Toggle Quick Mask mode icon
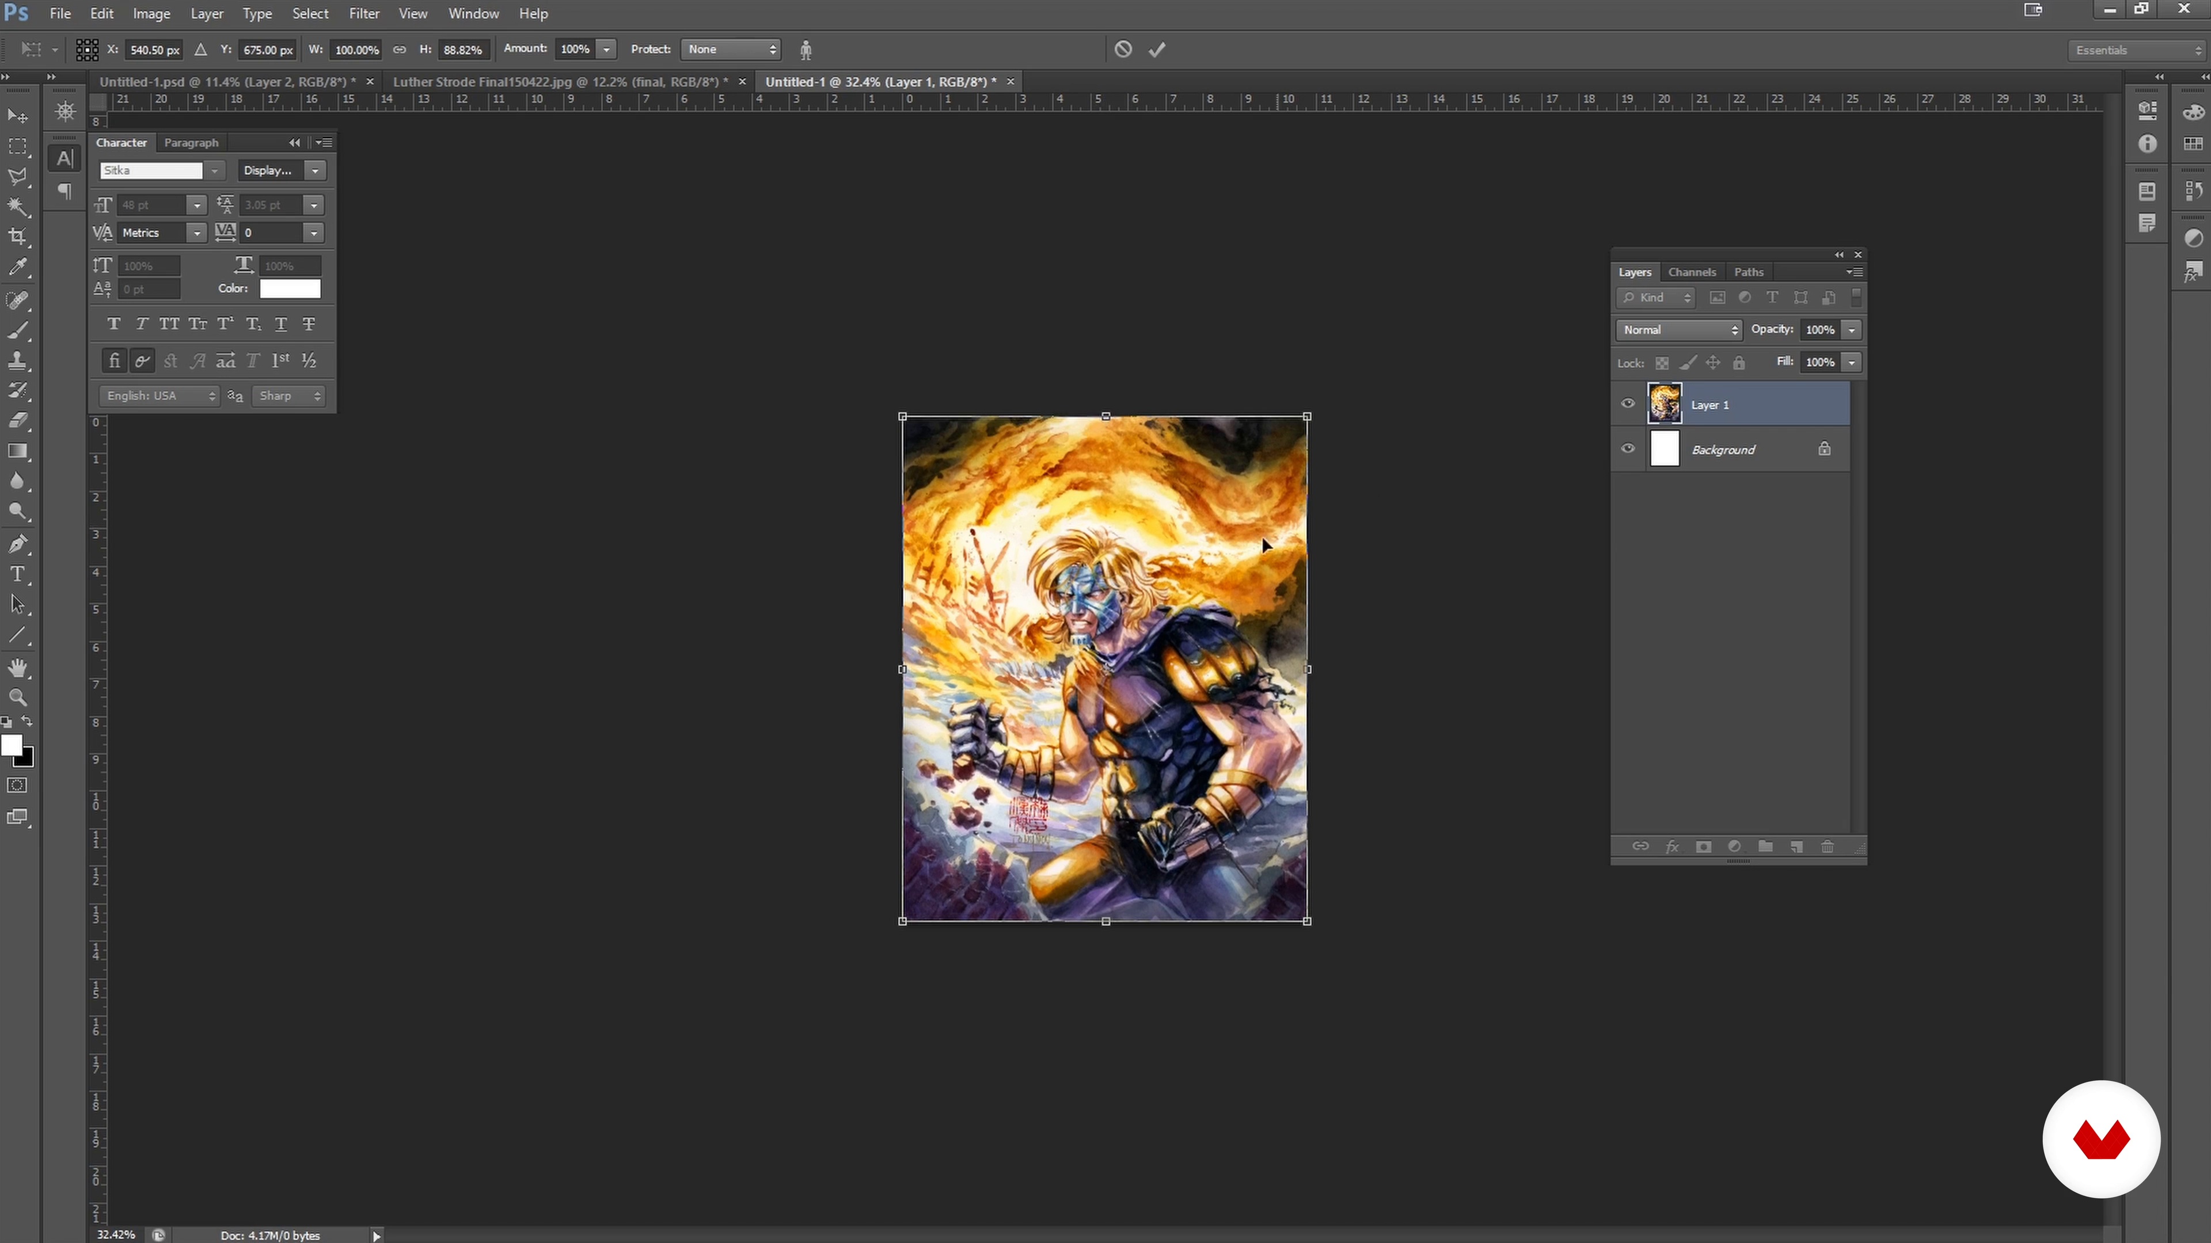The width and height of the screenshot is (2211, 1243). coord(17,786)
